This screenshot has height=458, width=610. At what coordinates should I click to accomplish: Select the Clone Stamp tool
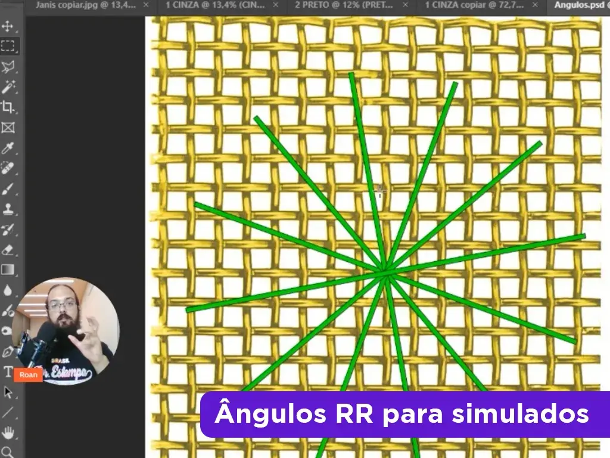point(8,209)
